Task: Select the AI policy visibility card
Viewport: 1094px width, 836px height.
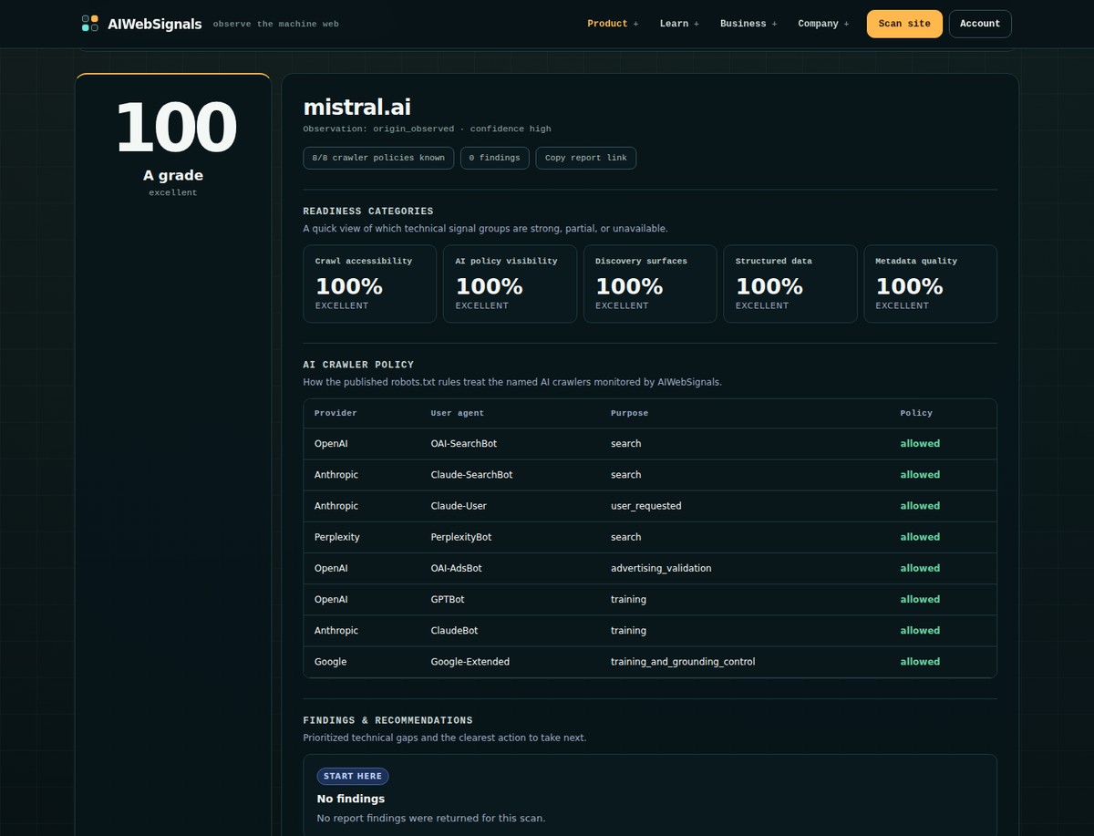Action: [x=510, y=284]
